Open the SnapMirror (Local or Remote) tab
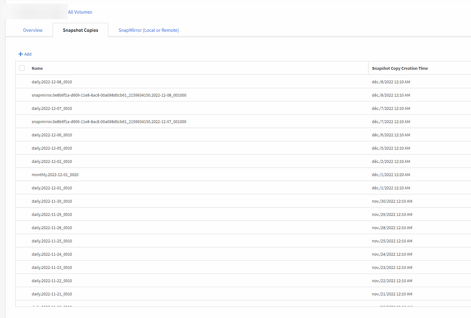 (x=148, y=30)
